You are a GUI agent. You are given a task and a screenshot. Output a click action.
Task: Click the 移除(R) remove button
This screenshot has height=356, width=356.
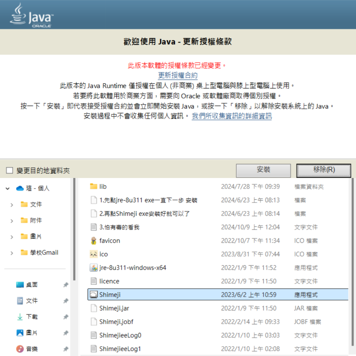point(324,170)
